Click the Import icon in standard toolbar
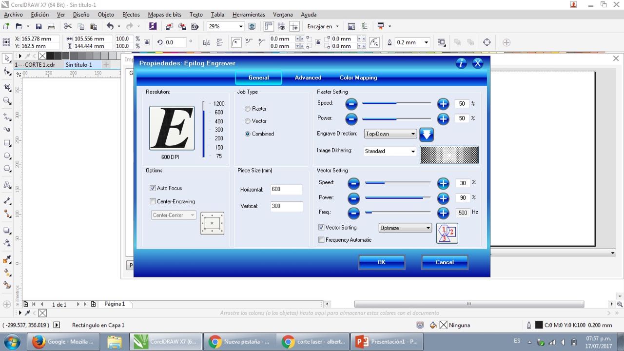The height and width of the screenshot is (351, 624). tap(169, 26)
